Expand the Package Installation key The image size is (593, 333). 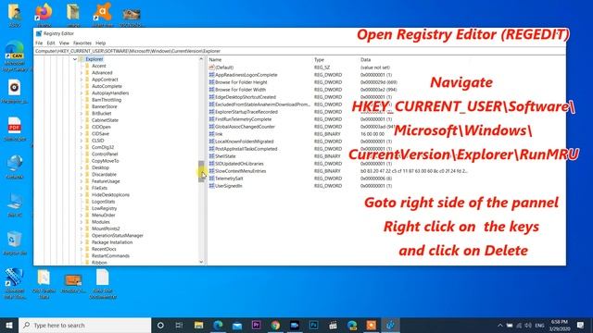point(82,242)
